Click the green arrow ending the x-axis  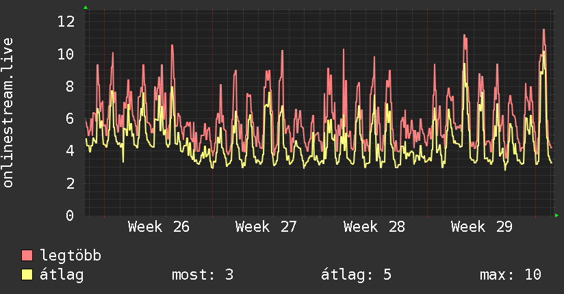tap(556, 215)
